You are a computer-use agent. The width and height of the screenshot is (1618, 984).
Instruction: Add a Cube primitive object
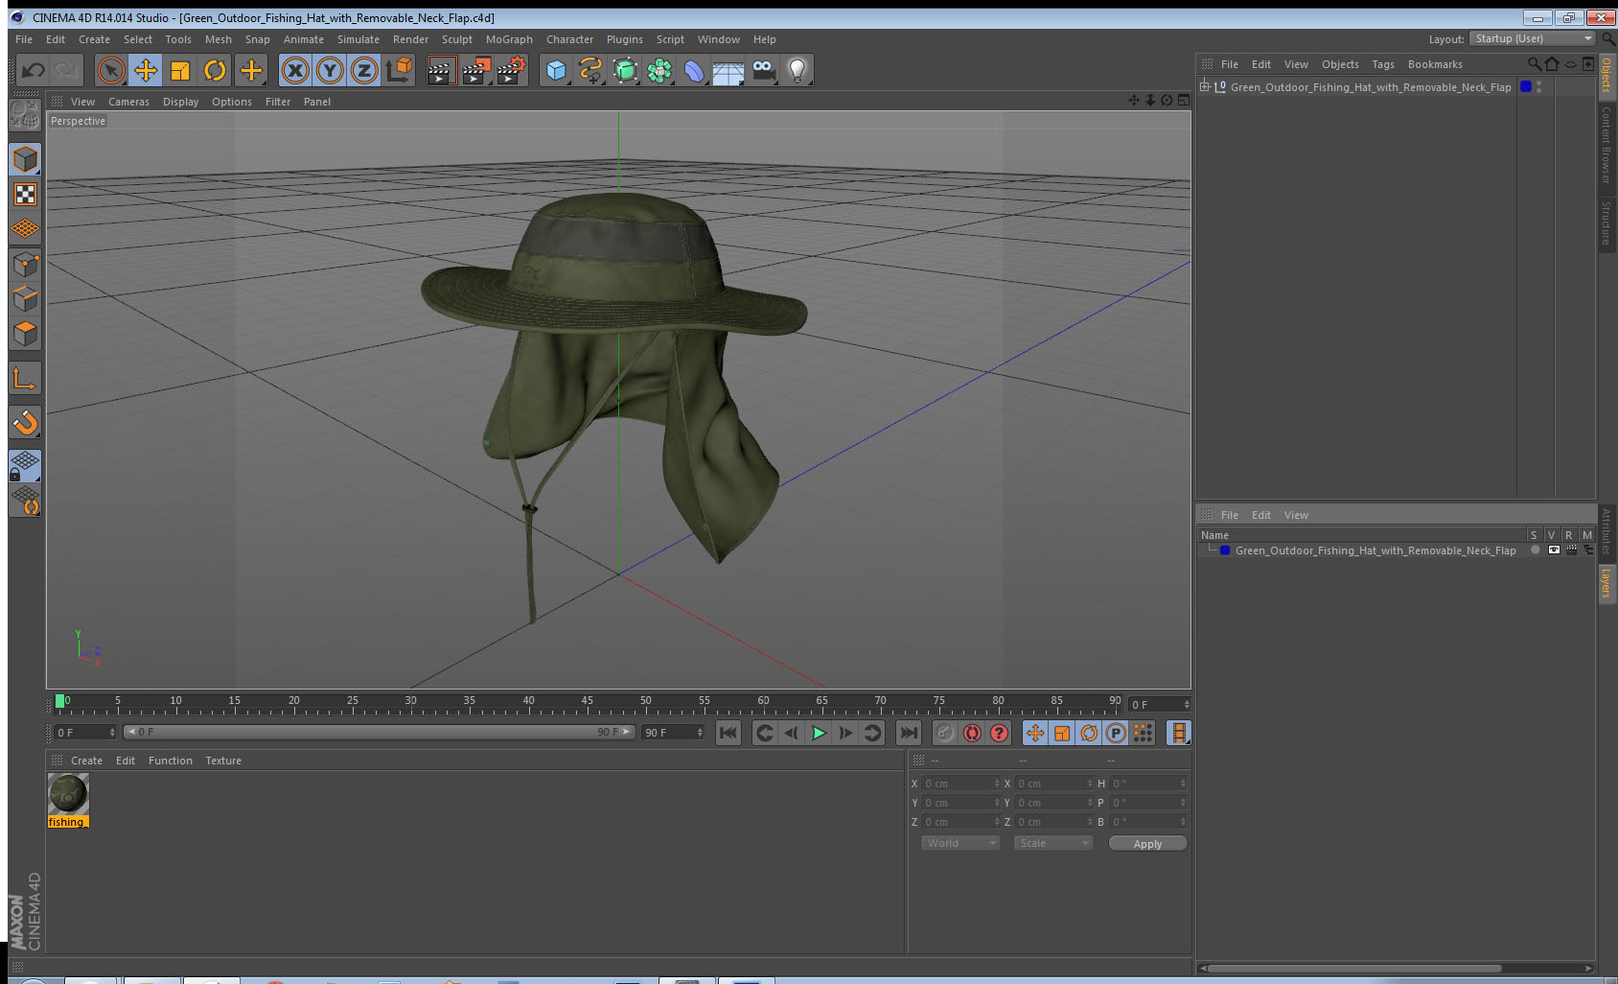click(x=556, y=70)
